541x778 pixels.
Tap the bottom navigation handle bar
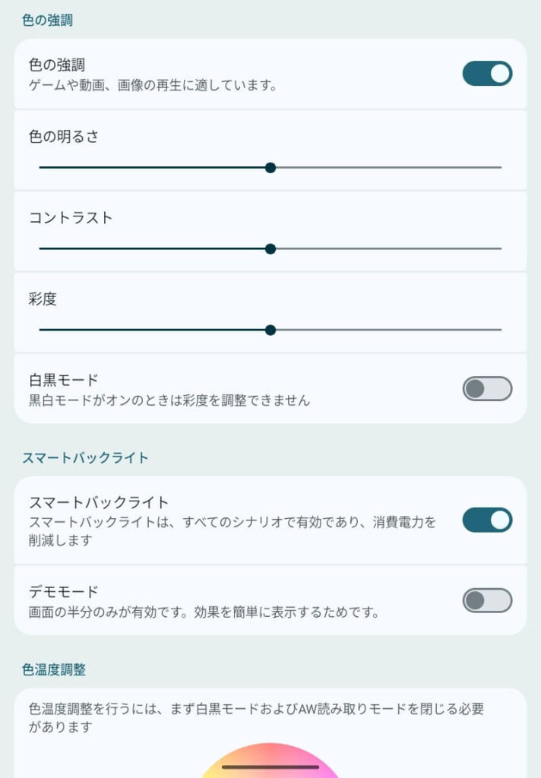tap(270, 767)
